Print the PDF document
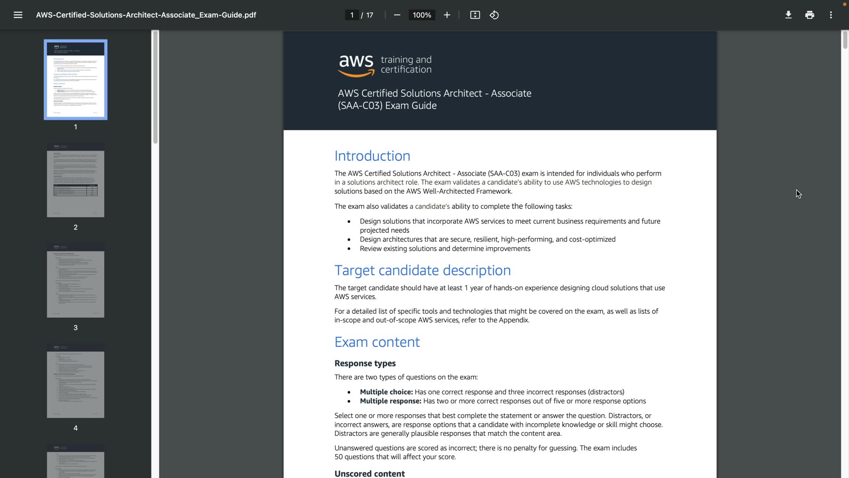Screen dimensions: 849x478 coord(810,15)
